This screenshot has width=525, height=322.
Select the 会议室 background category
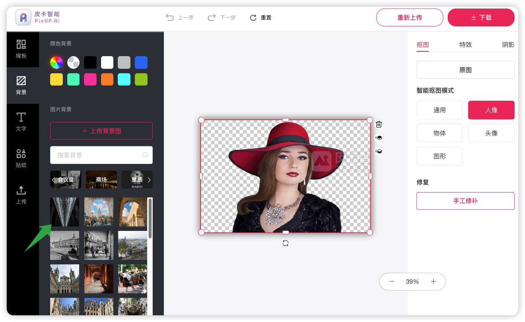[66, 180]
